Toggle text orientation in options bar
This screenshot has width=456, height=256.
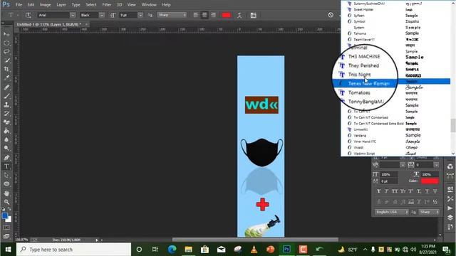tap(28, 15)
